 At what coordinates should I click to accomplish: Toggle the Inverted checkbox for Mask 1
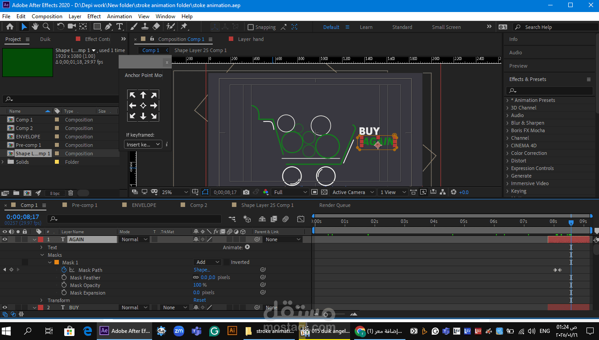pos(227,262)
